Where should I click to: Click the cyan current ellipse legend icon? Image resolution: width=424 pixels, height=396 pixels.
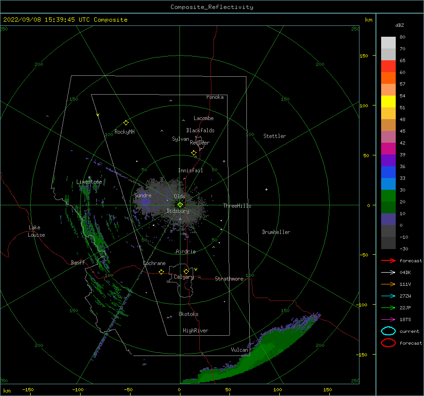(388, 331)
